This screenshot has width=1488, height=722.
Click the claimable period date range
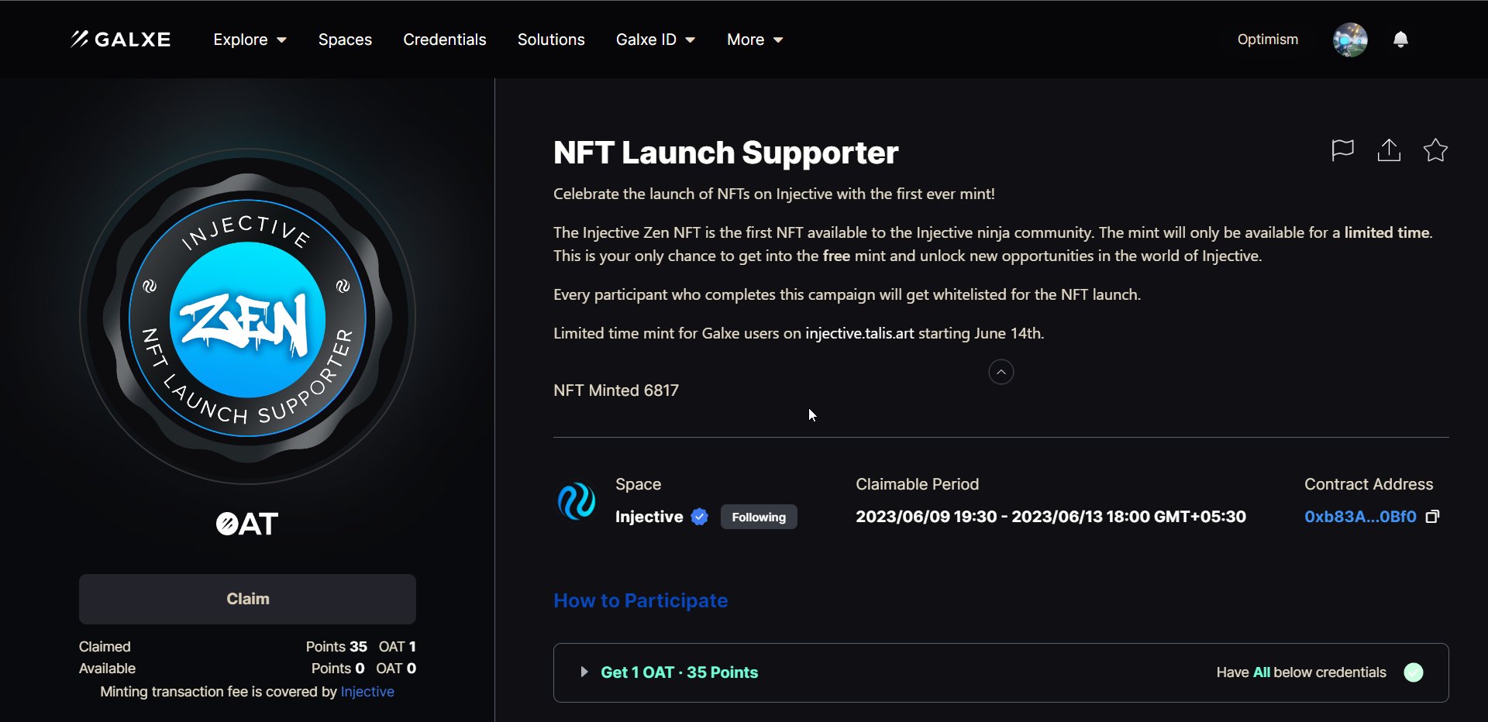click(x=1051, y=517)
